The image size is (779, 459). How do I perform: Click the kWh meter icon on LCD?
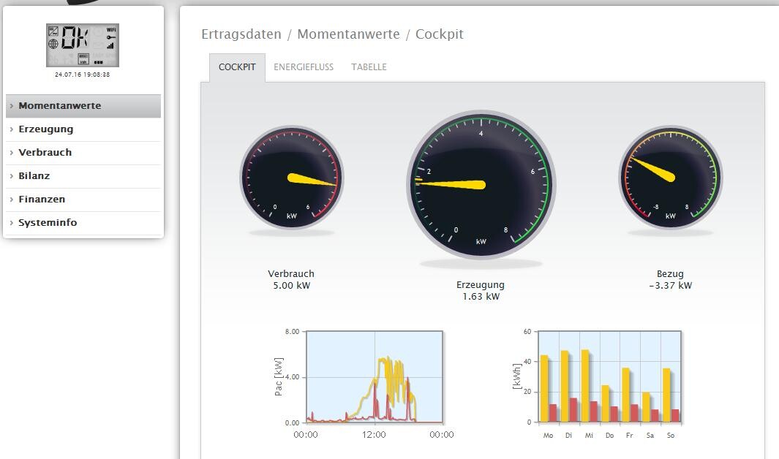[83, 58]
